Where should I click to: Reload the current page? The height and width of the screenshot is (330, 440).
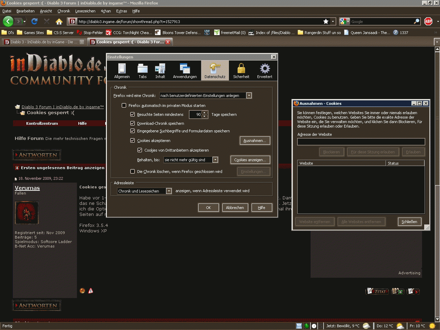pos(34,21)
